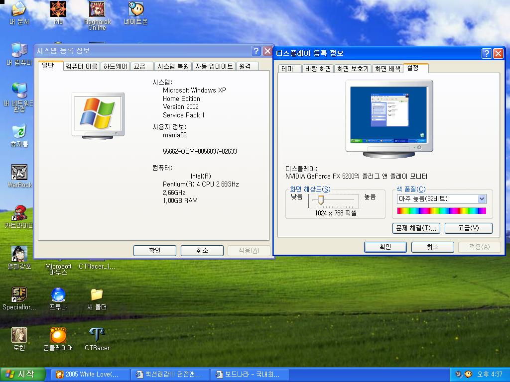Click 확인 in 디스플레이 등록 정보 window
This screenshot has width=510, height=382.
385,247
